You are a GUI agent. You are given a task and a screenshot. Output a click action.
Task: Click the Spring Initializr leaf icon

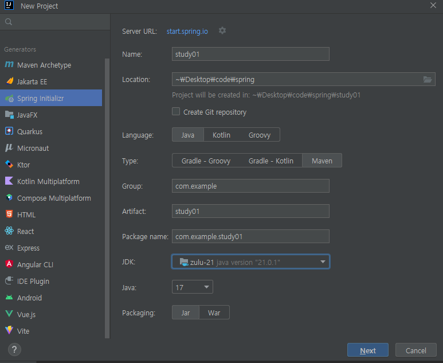tap(9, 98)
